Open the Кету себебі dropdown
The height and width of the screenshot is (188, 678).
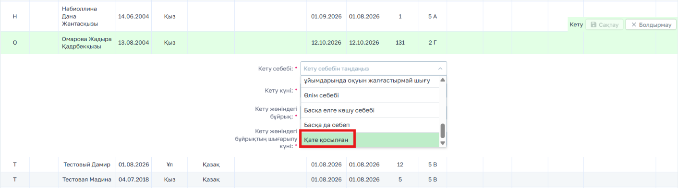(374, 69)
